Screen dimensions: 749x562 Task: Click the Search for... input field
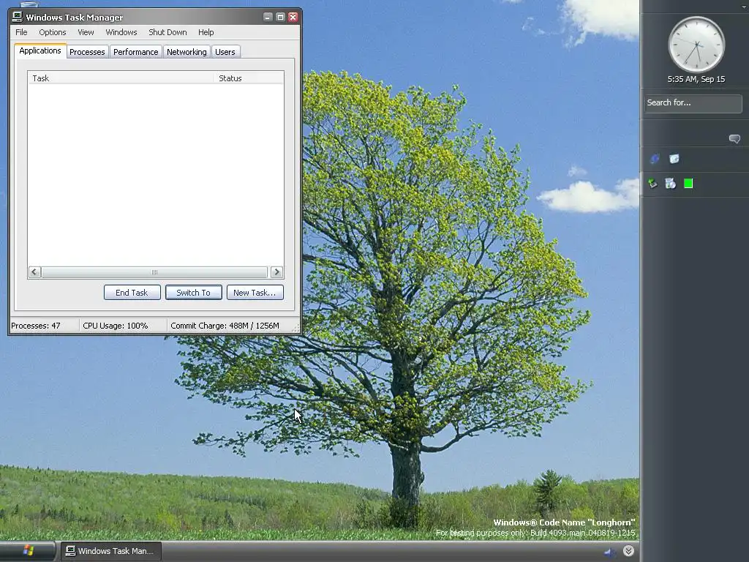tap(693, 103)
